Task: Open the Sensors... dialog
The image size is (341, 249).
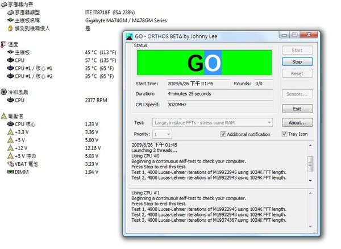Action: tap(297, 94)
